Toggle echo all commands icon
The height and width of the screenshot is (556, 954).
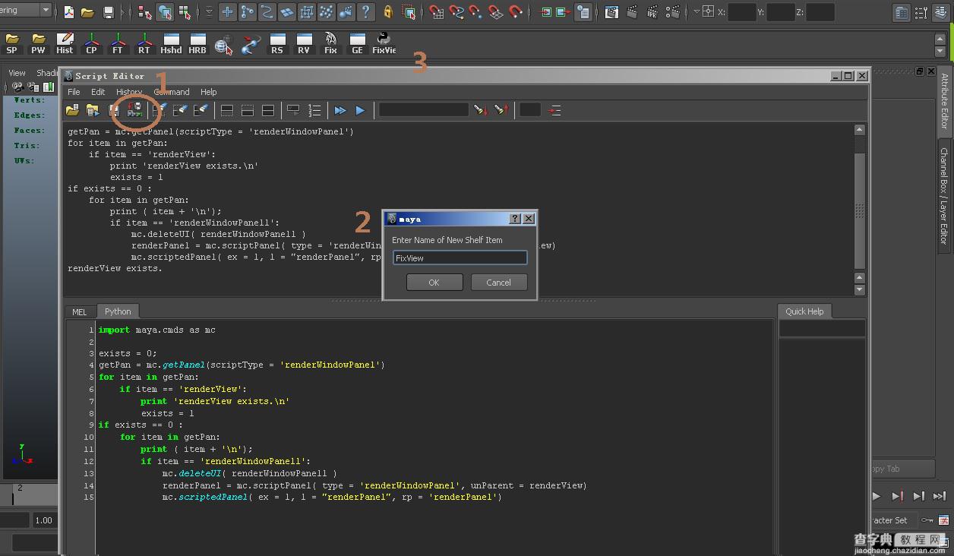293,111
